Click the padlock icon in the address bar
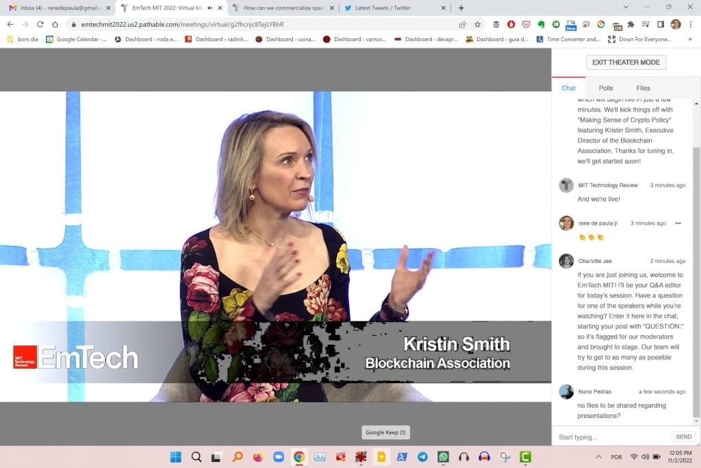 pyautogui.click(x=73, y=23)
